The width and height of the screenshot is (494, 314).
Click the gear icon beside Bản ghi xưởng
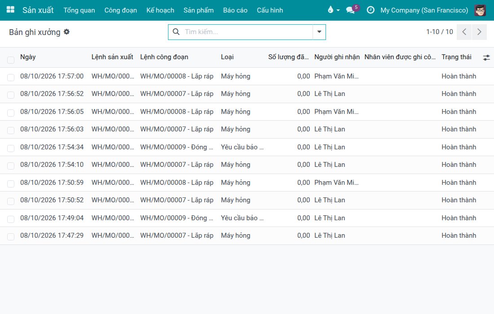[x=66, y=32]
